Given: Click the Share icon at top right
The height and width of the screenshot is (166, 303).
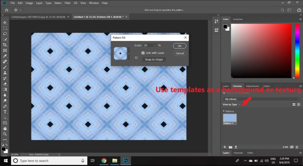Looking at the screenshot, I should (299, 10).
